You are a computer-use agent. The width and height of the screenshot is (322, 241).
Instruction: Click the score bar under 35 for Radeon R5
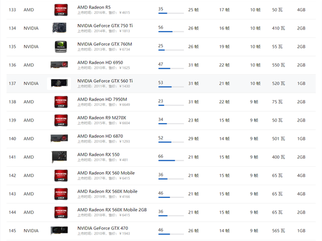pyautogui.click(x=171, y=13)
